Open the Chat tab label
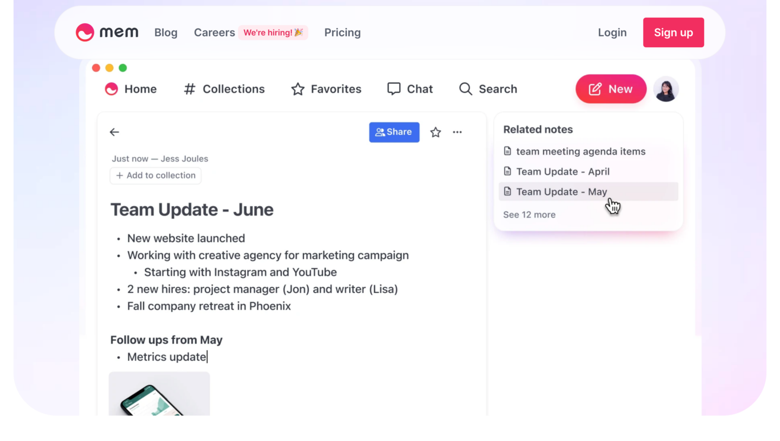The image size is (780, 441). [420, 89]
